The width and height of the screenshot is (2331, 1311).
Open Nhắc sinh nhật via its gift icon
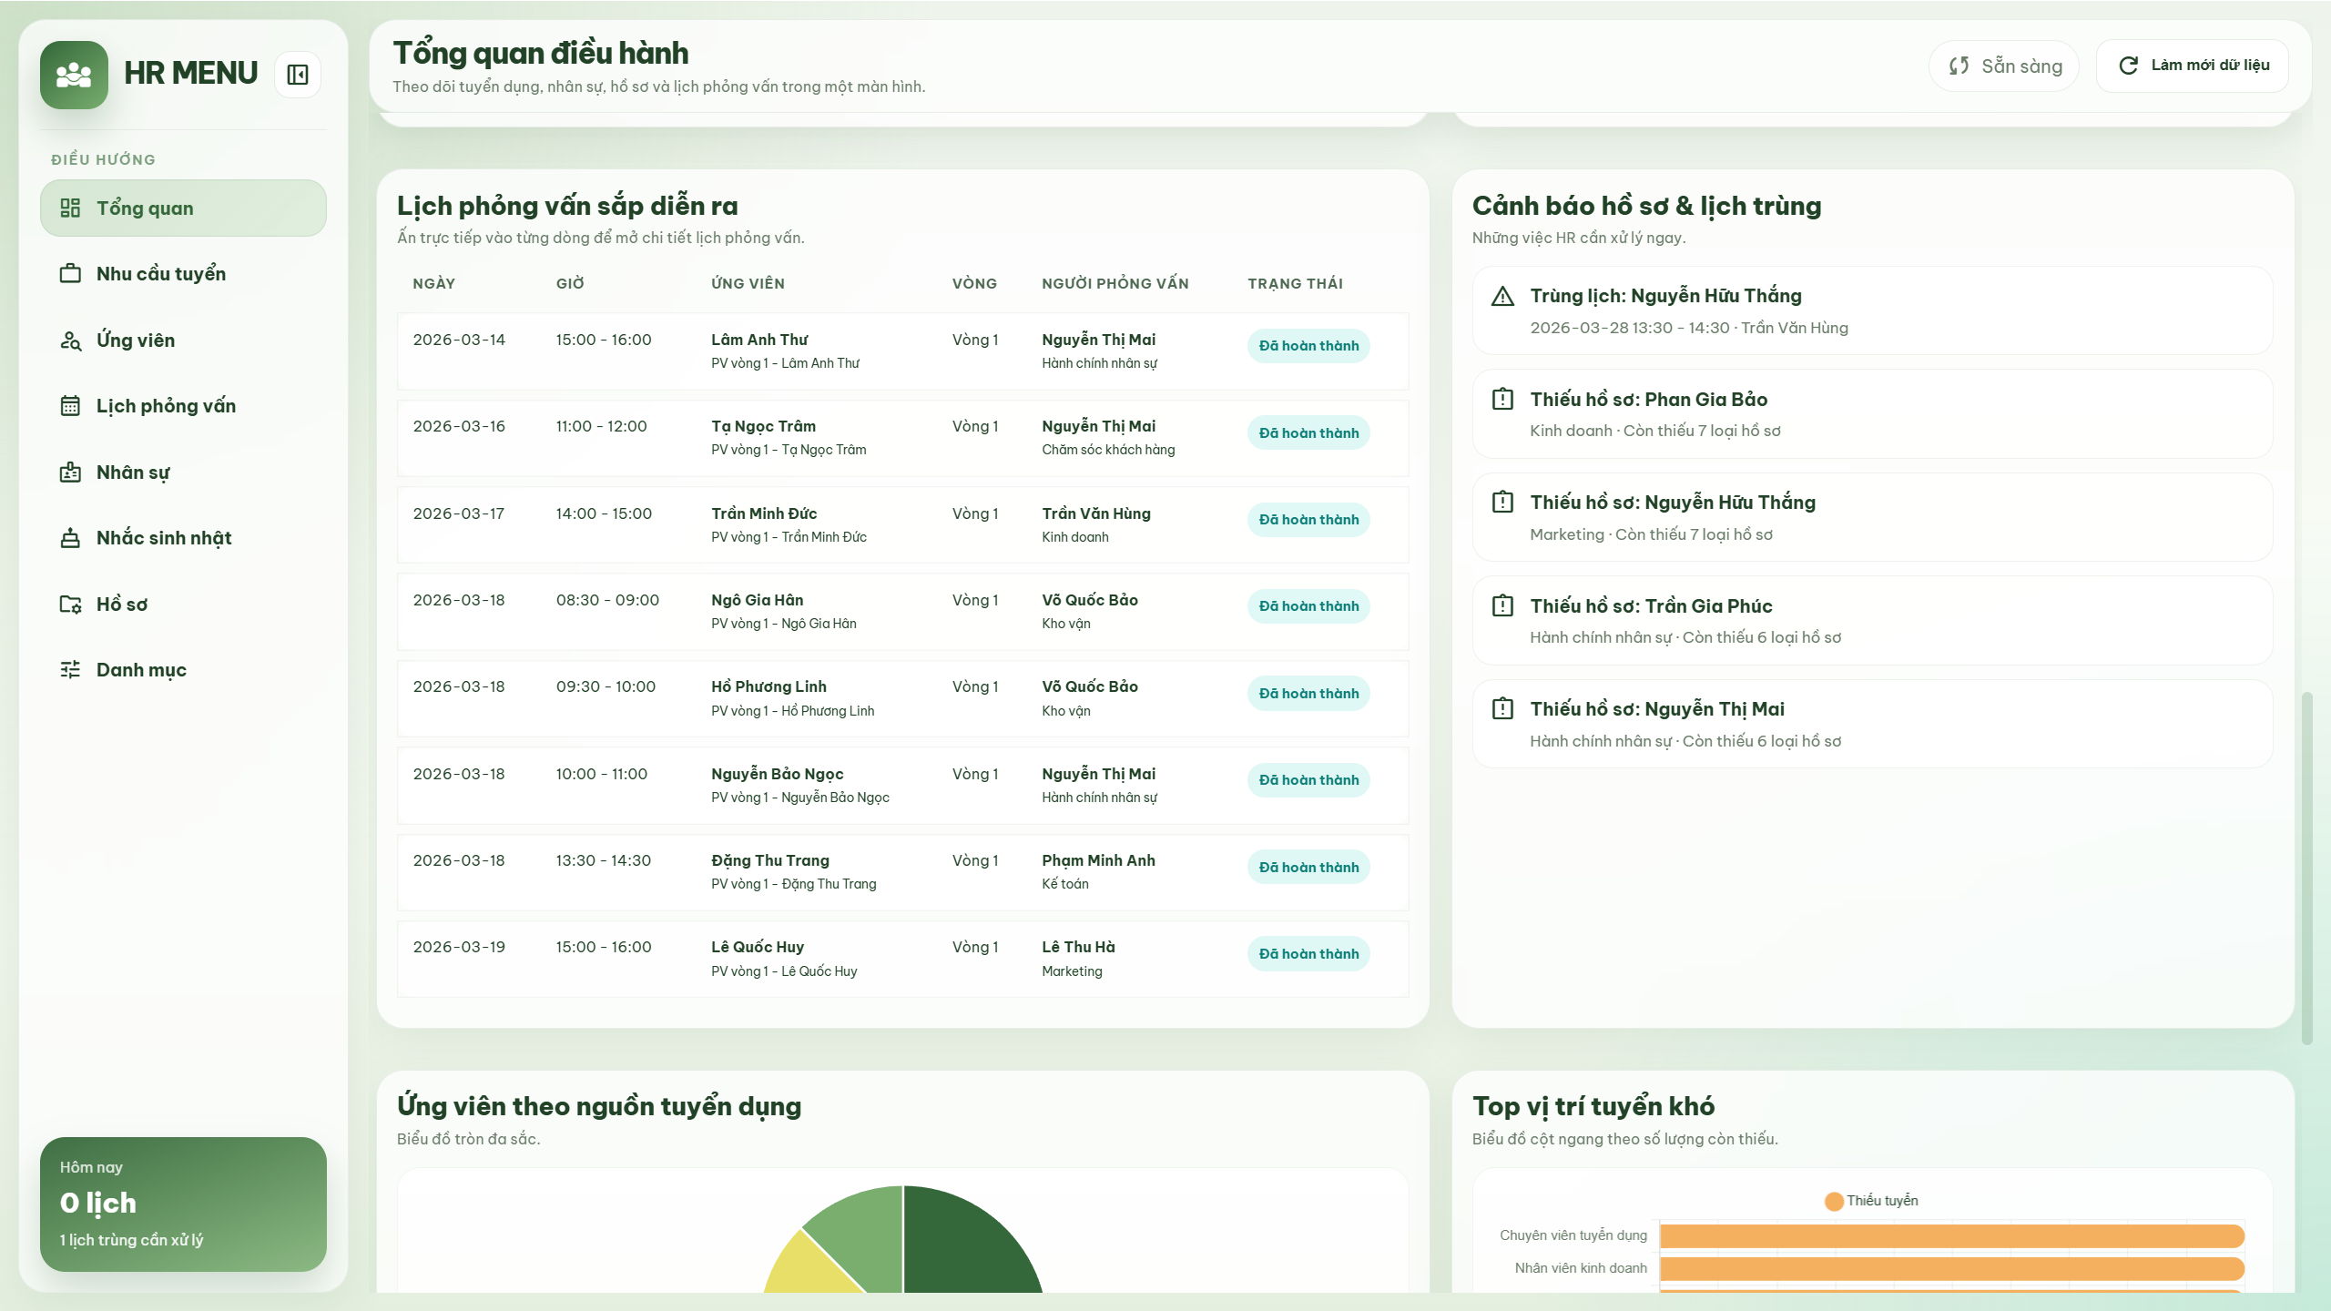(x=72, y=537)
